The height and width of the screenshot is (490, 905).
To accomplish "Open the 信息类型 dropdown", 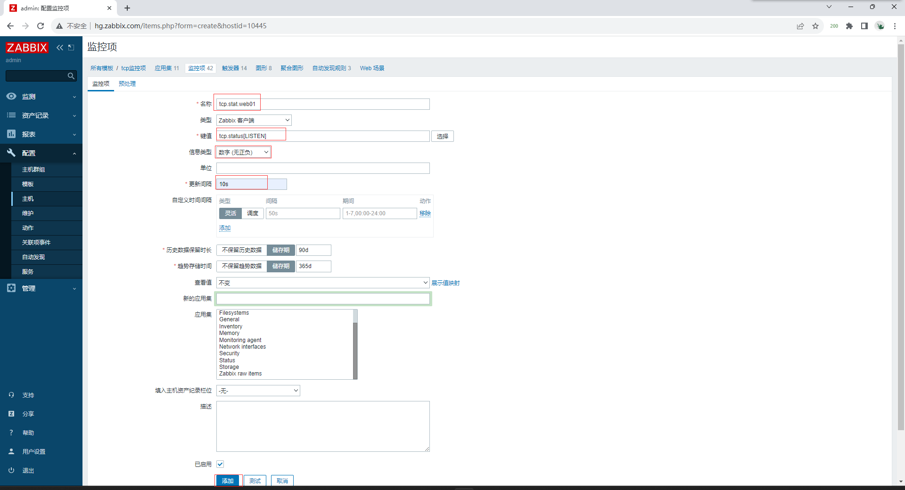I will click(244, 152).
